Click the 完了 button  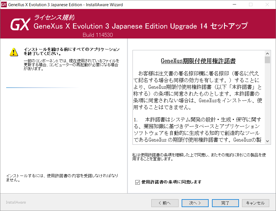pos(225,203)
